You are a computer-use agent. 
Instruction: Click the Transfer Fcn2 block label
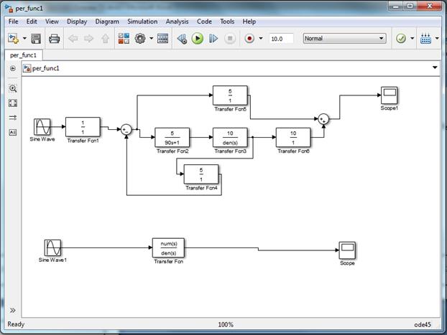(172, 151)
